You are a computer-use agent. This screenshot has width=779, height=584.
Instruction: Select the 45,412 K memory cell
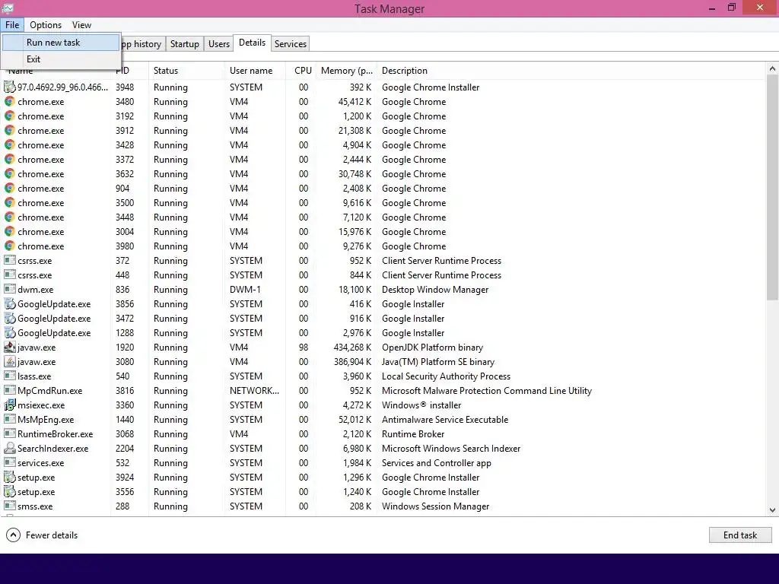355,101
